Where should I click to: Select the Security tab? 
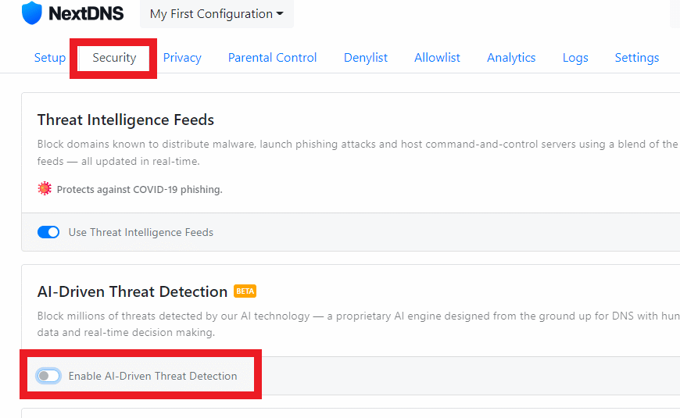tap(114, 58)
